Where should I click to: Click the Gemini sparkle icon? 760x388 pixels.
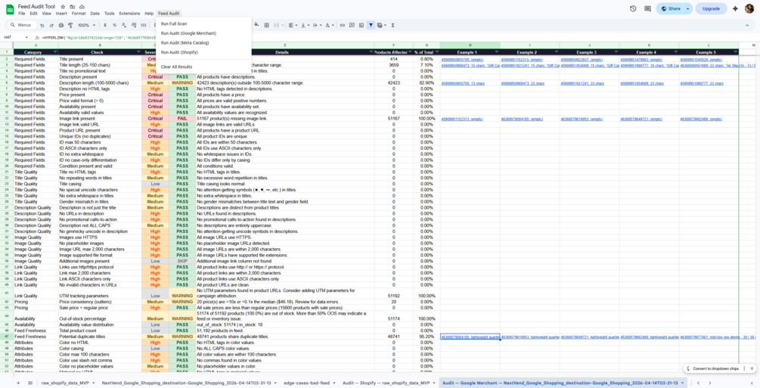735,9
